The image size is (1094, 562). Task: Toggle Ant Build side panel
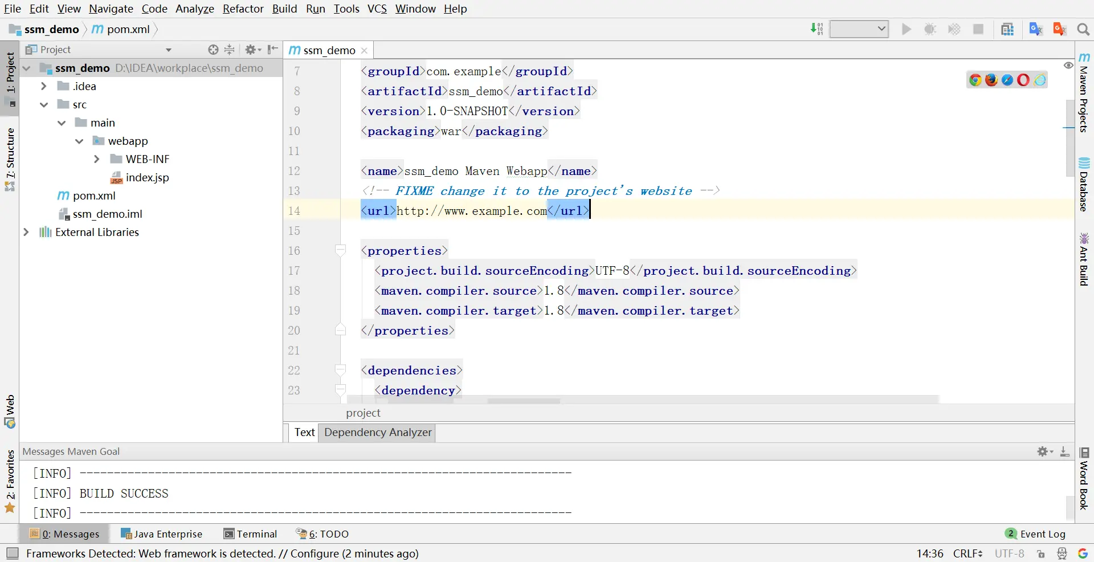[1084, 259]
